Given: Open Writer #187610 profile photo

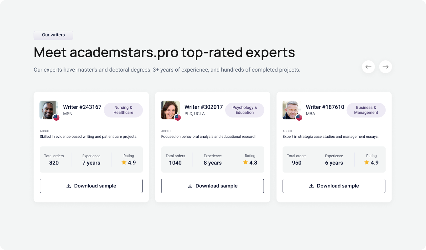Looking at the screenshot, I should [x=291, y=109].
